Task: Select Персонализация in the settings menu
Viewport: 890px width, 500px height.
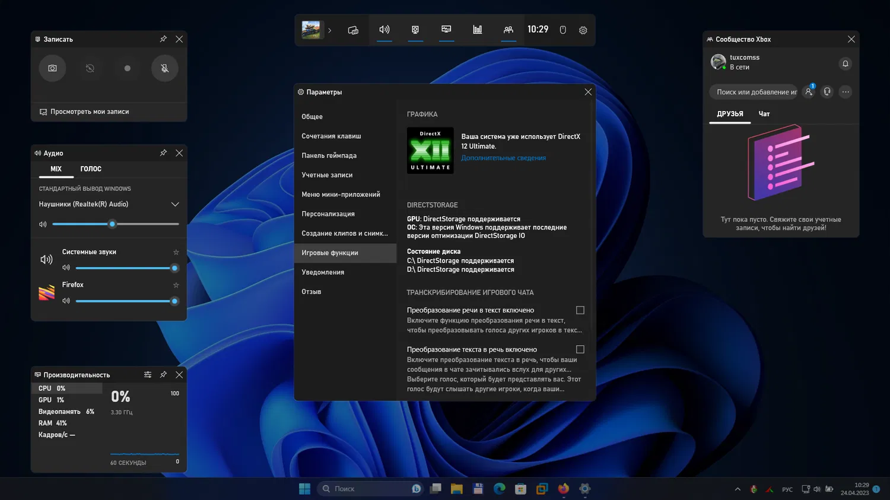Action: pyautogui.click(x=328, y=214)
